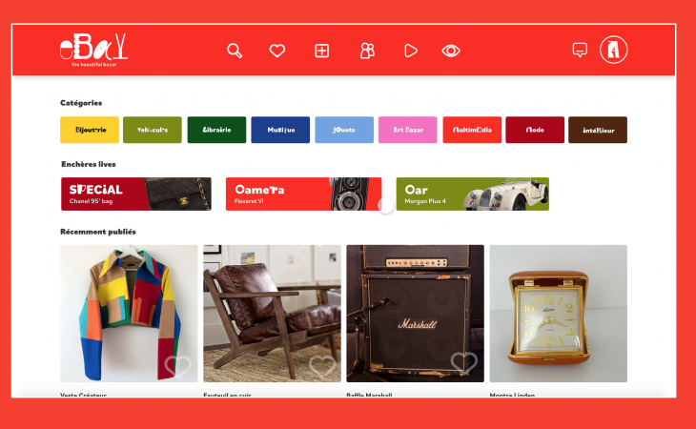Toggle favorite heart on colorful jacket
Screen dimensions: 696x429
click(x=177, y=365)
